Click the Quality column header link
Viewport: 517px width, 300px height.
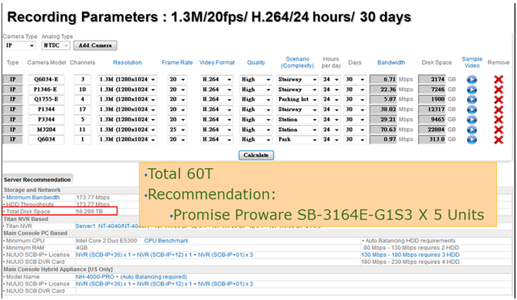[256, 62]
